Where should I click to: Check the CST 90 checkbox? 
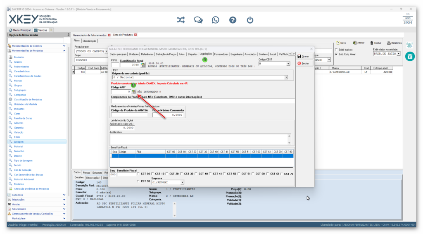[x=138, y=181]
